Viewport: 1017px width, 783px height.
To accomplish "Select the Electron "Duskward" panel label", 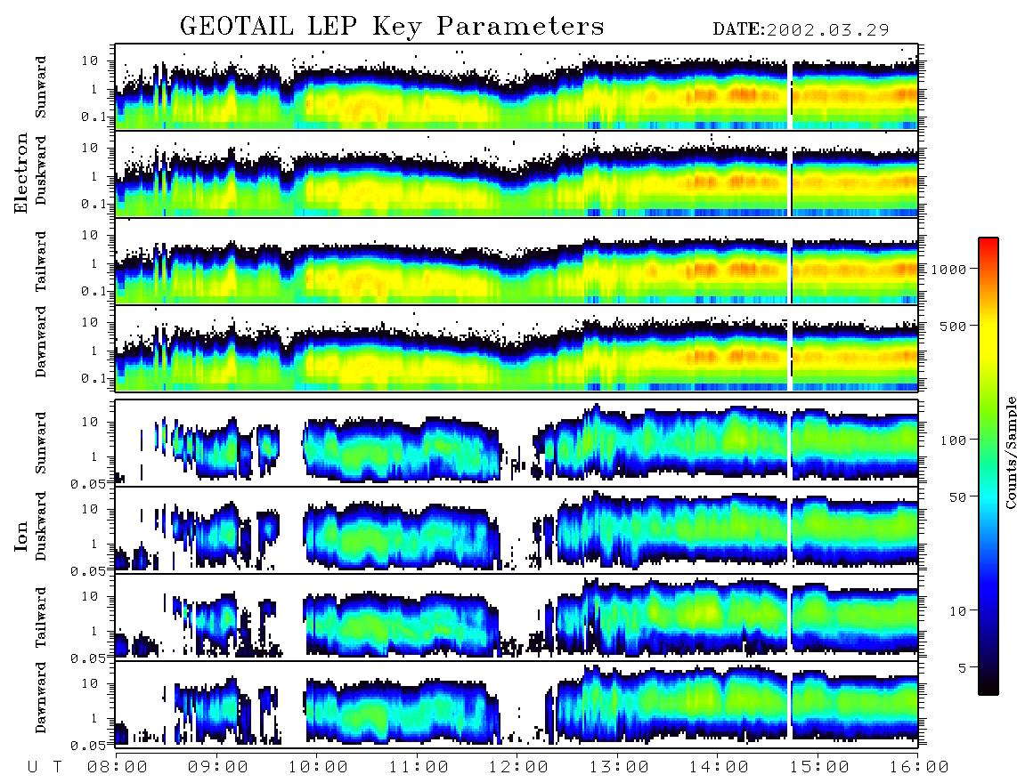I will tap(41, 170).
